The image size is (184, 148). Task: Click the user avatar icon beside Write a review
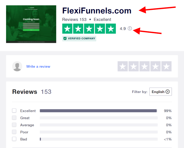[17, 66]
